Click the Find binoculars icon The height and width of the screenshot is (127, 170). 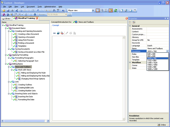click(54, 10)
